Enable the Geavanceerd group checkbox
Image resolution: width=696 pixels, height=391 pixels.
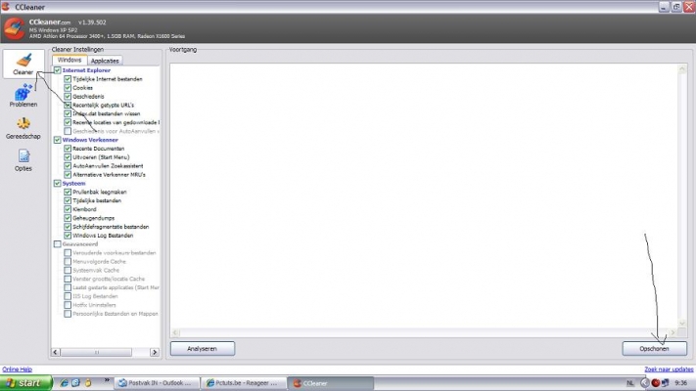point(57,244)
